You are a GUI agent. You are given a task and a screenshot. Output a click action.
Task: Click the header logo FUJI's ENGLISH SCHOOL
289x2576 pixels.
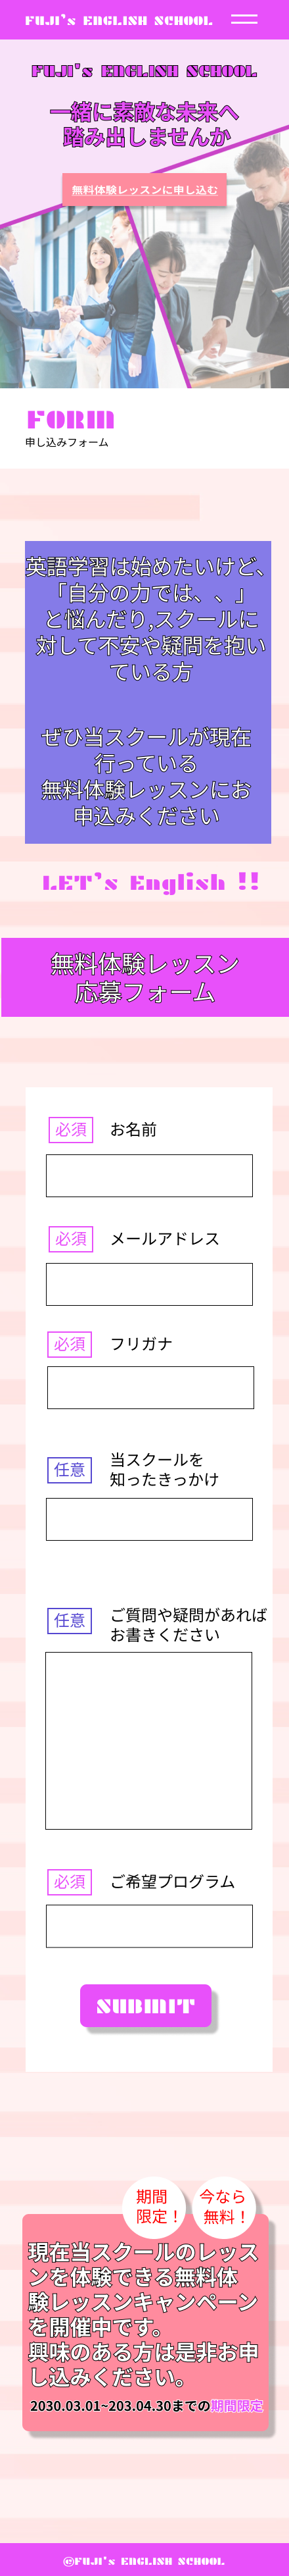119,20
